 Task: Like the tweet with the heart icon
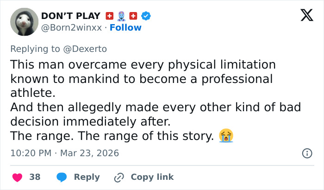pyautogui.click(x=18, y=177)
